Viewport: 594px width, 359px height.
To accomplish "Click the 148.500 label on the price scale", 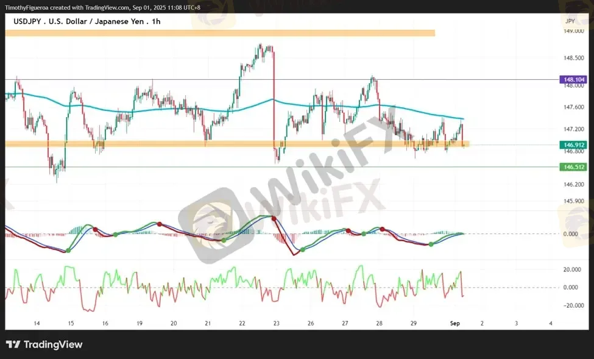I will (573, 58).
